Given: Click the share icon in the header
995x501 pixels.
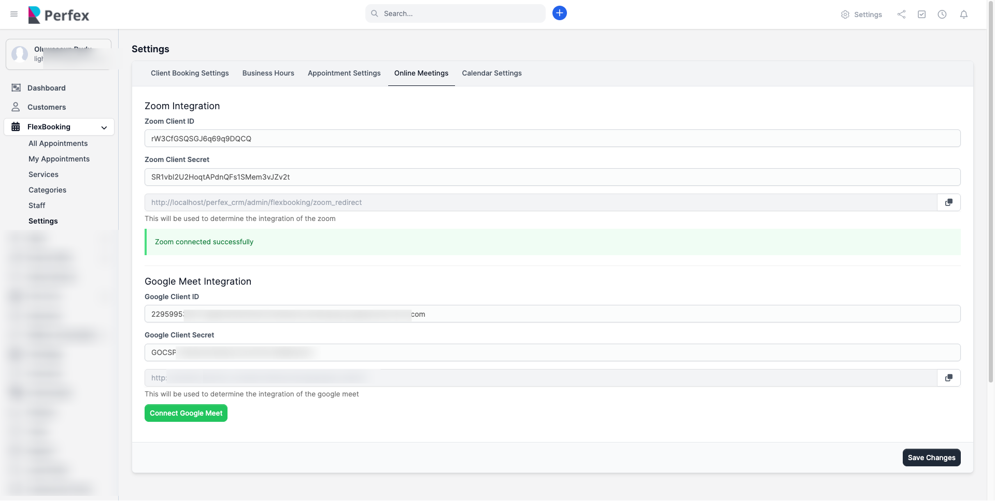Looking at the screenshot, I should pyautogui.click(x=902, y=14).
